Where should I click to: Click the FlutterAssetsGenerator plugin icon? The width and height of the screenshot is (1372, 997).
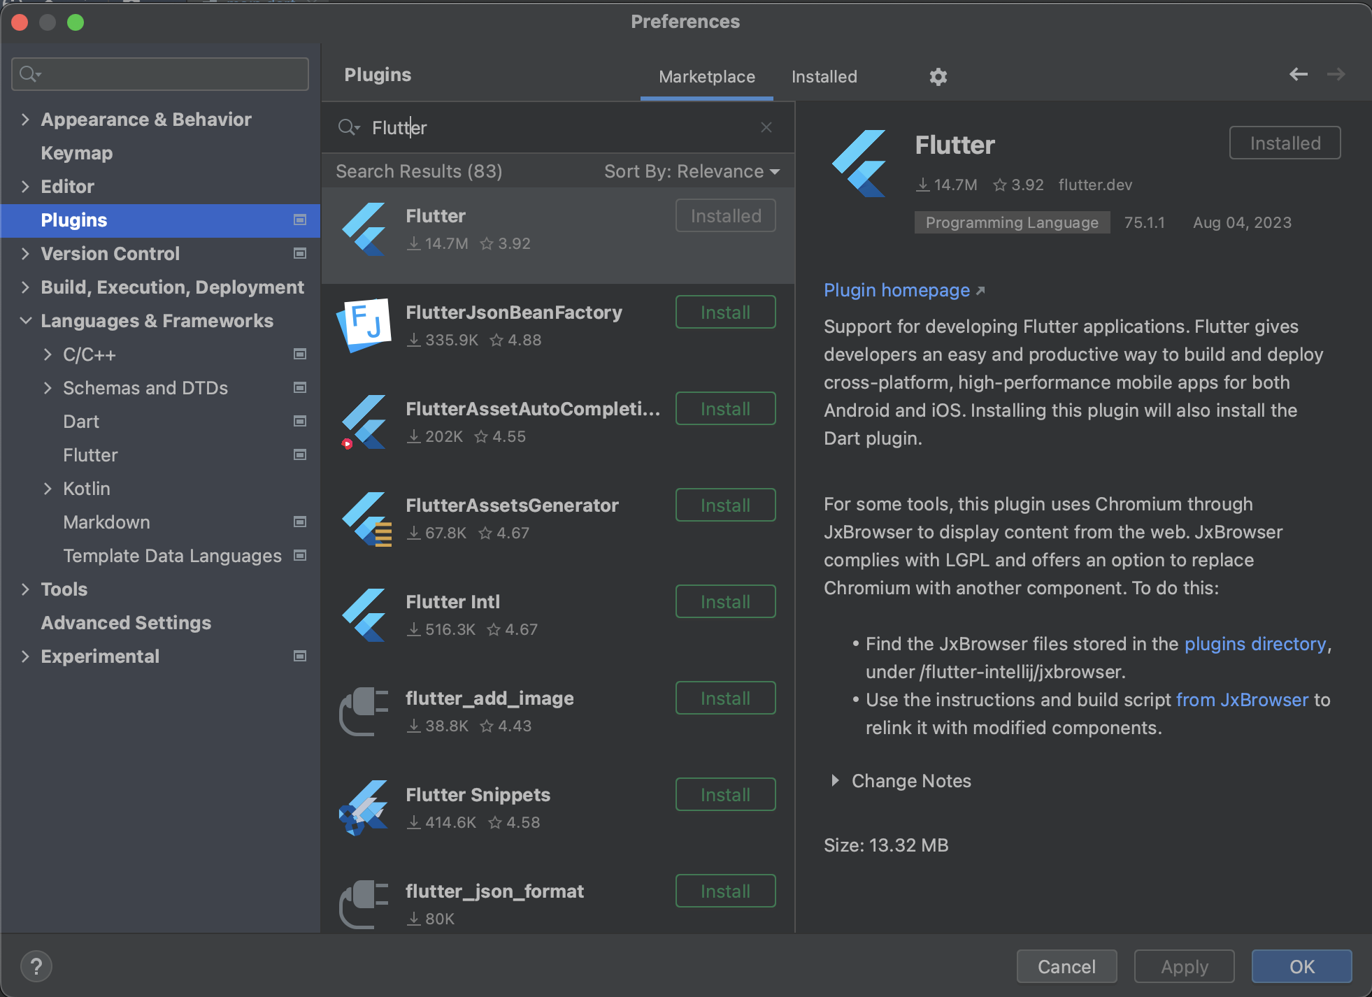pos(365,519)
